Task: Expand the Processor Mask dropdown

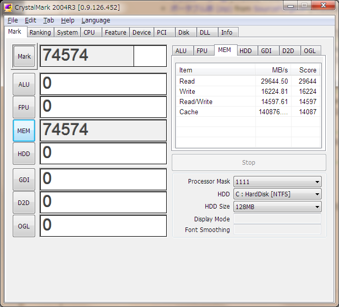Action: 277,182
